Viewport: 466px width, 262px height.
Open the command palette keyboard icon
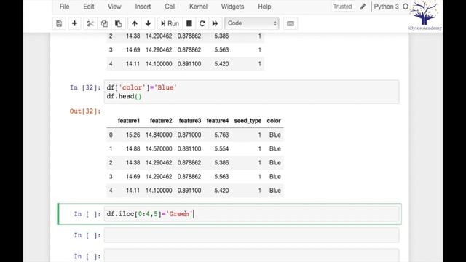point(291,23)
